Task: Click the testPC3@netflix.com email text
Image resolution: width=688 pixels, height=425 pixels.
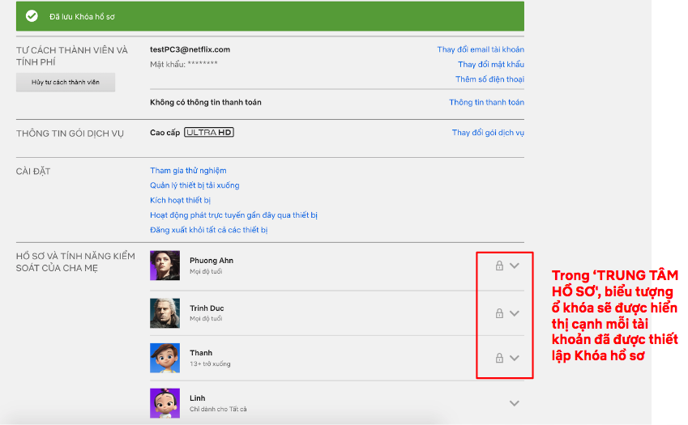Action: (190, 49)
